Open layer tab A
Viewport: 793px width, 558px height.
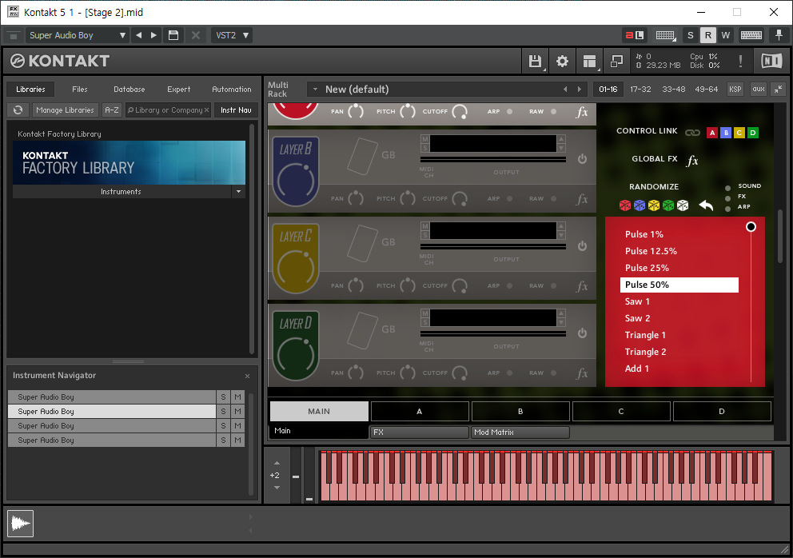tap(419, 411)
